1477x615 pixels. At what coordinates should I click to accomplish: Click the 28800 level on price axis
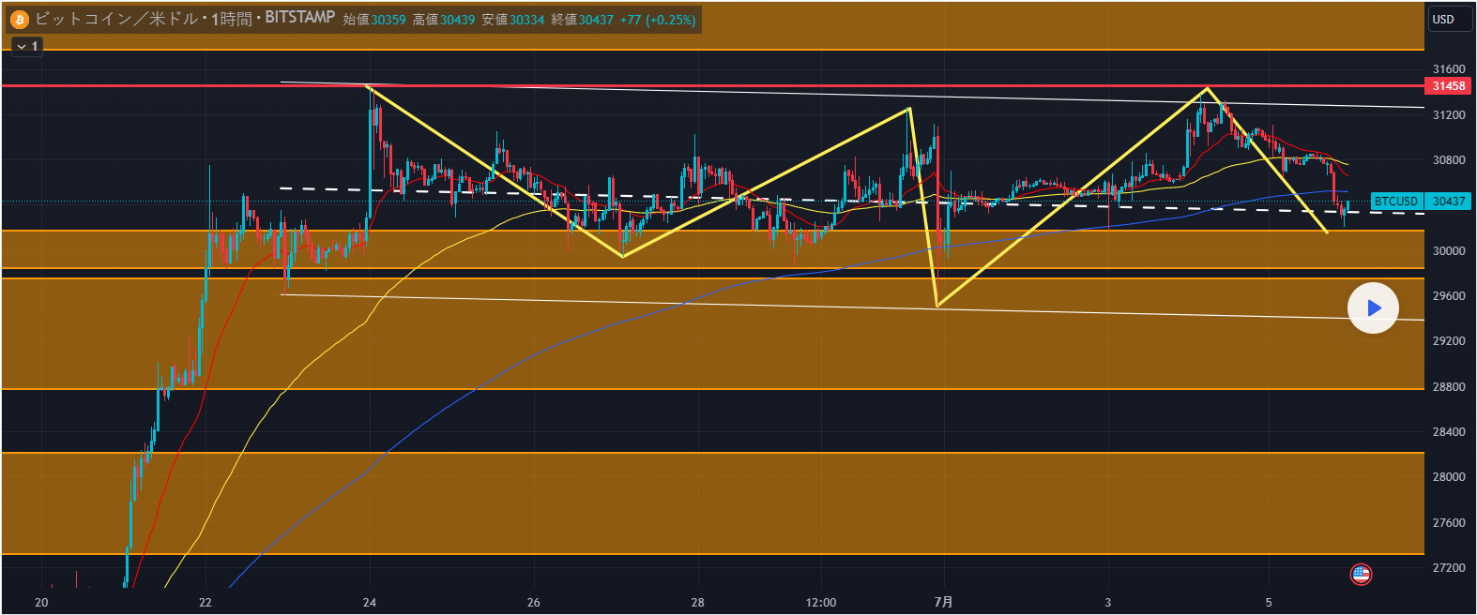(x=1448, y=387)
